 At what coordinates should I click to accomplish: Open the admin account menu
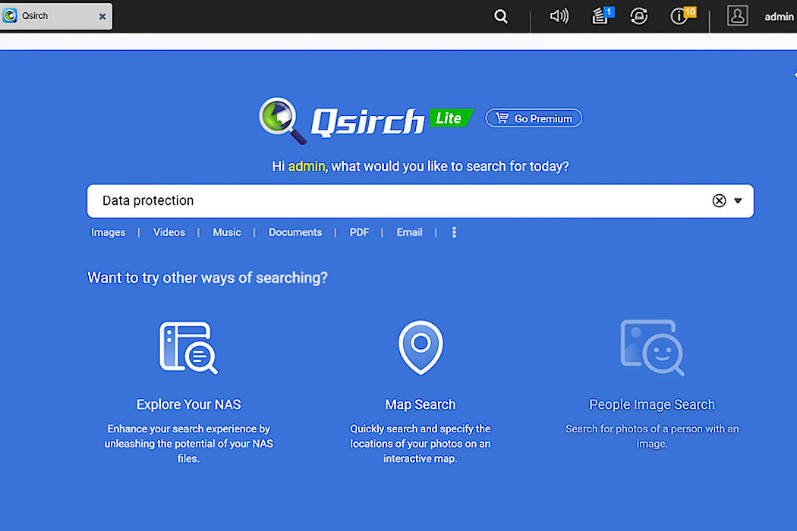tap(779, 17)
